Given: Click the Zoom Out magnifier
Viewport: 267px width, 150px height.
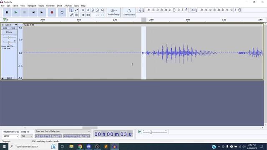Looking at the screenshot, I should 88,10.
